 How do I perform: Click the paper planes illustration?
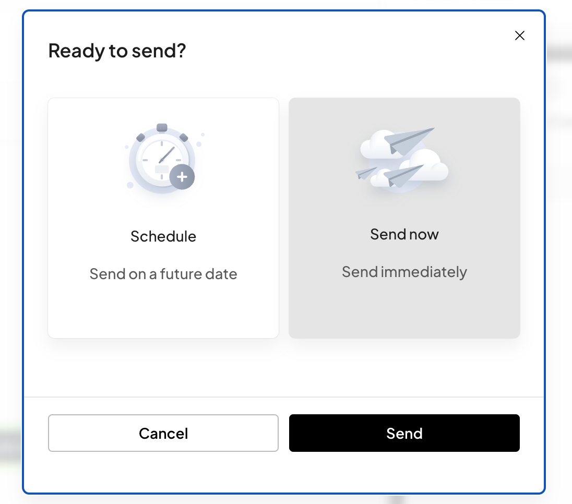click(402, 158)
